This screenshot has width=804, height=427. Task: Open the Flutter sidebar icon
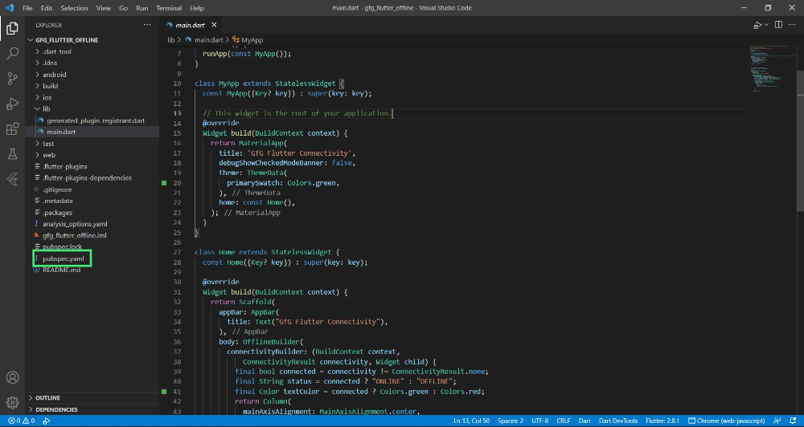pos(12,178)
